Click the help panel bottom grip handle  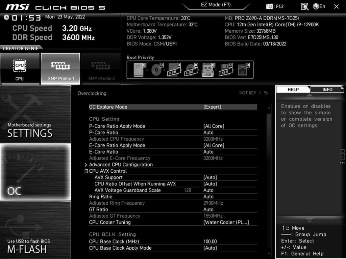click(310, 220)
